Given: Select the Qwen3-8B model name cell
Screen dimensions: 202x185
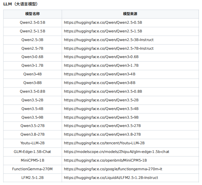Looking at the screenshot, I should click(x=33, y=83).
